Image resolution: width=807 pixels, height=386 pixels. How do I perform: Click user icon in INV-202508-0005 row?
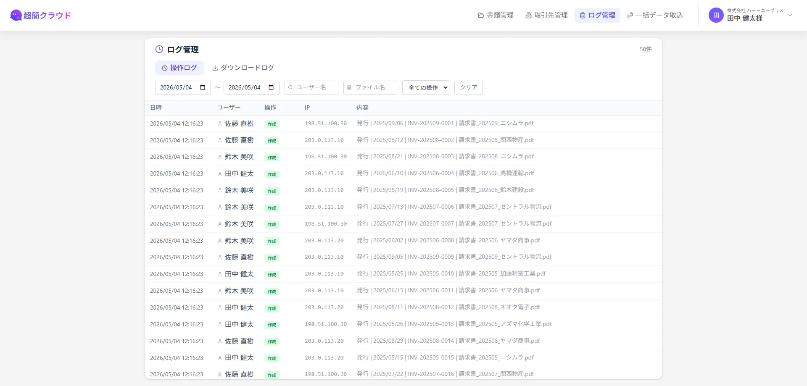220,191
